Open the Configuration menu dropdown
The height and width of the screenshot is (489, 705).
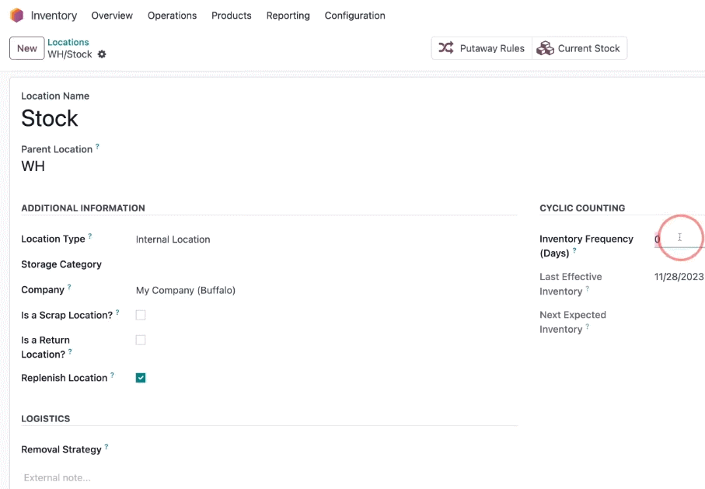(x=354, y=16)
